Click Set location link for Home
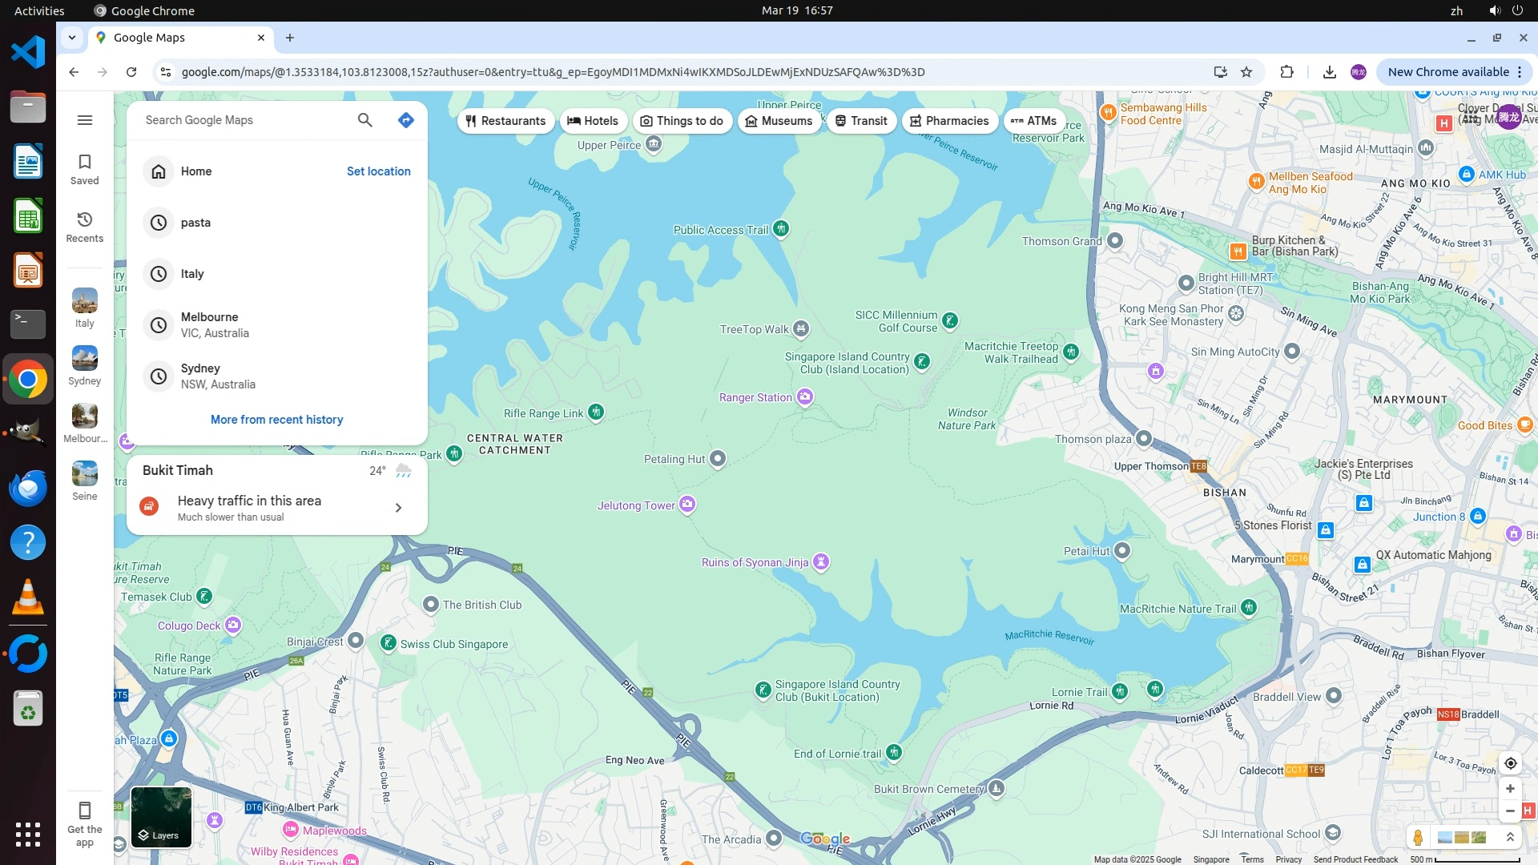Viewport: 1538px width, 865px height. 378,171
